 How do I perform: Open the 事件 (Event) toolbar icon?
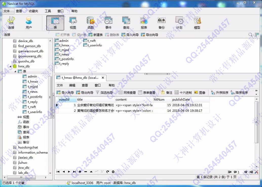[108, 23]
